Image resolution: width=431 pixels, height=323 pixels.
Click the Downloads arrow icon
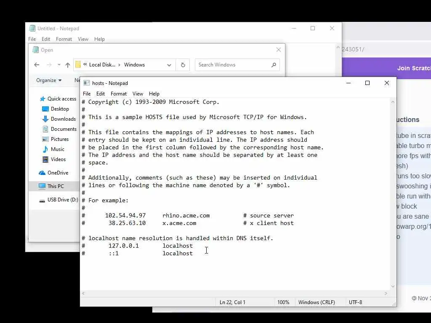click(x=45, y=119)
